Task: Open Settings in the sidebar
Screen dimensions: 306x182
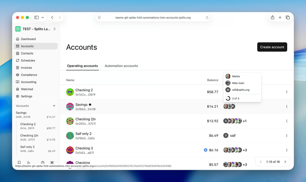Action: 36,96
